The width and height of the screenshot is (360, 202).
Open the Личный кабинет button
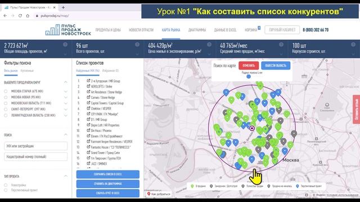[282, 30]
